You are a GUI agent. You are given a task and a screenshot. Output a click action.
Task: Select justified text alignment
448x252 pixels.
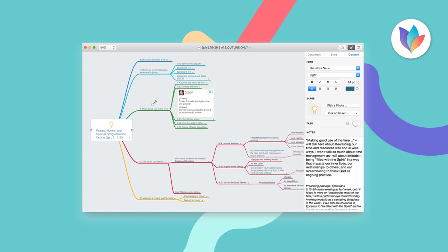(x=336, y=89)
